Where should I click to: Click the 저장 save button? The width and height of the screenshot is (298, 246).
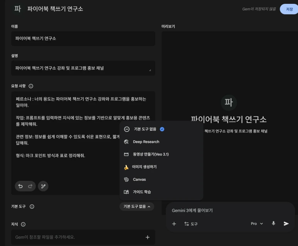click(289, 9)
